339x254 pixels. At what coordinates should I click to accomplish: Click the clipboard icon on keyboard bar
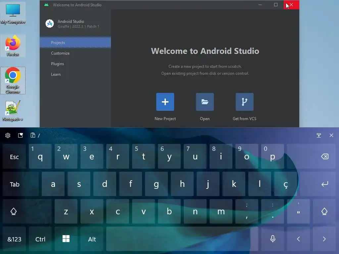click(x=33, y=135)
